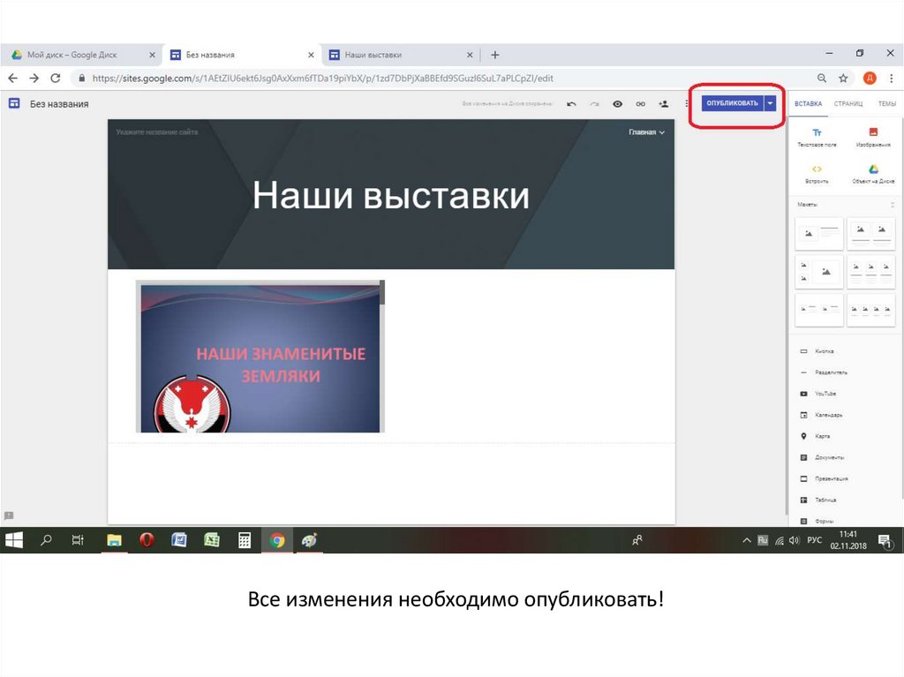Go forward in the browser
Image resolution: width=904 pixels, height=677 pixels.
pos(34,78)
